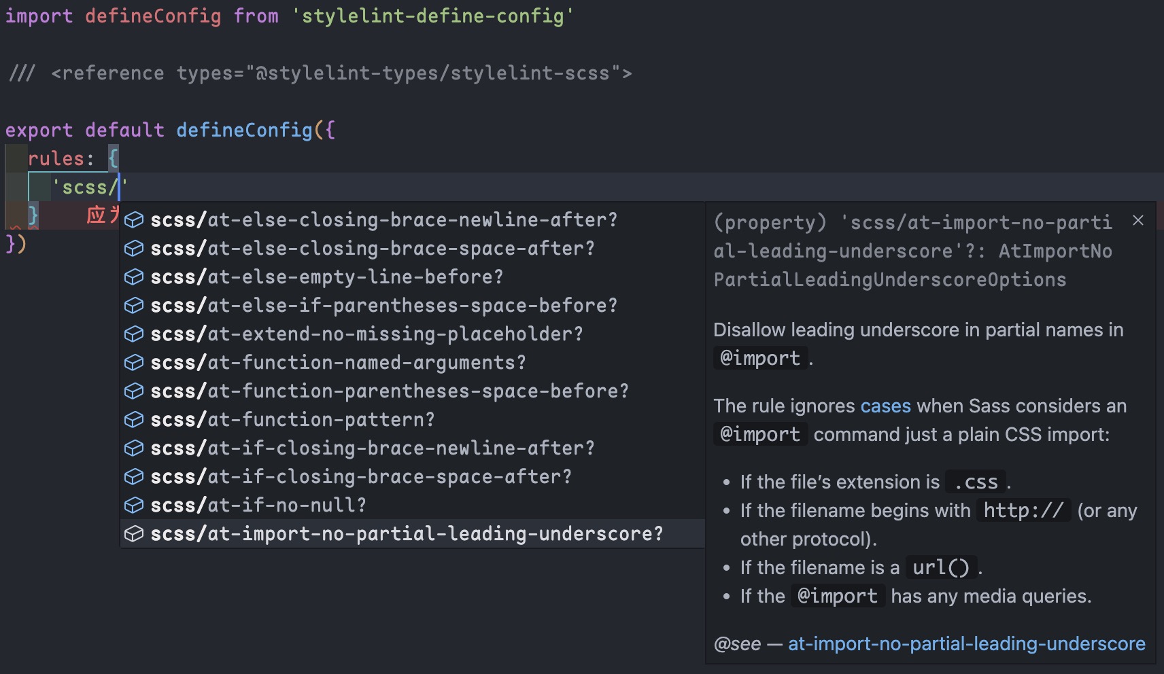Click property icon beside scss/at-else-closing-brace-newline-after
The height and width of the screenshot is (674, 1164).
pos(134,219)
